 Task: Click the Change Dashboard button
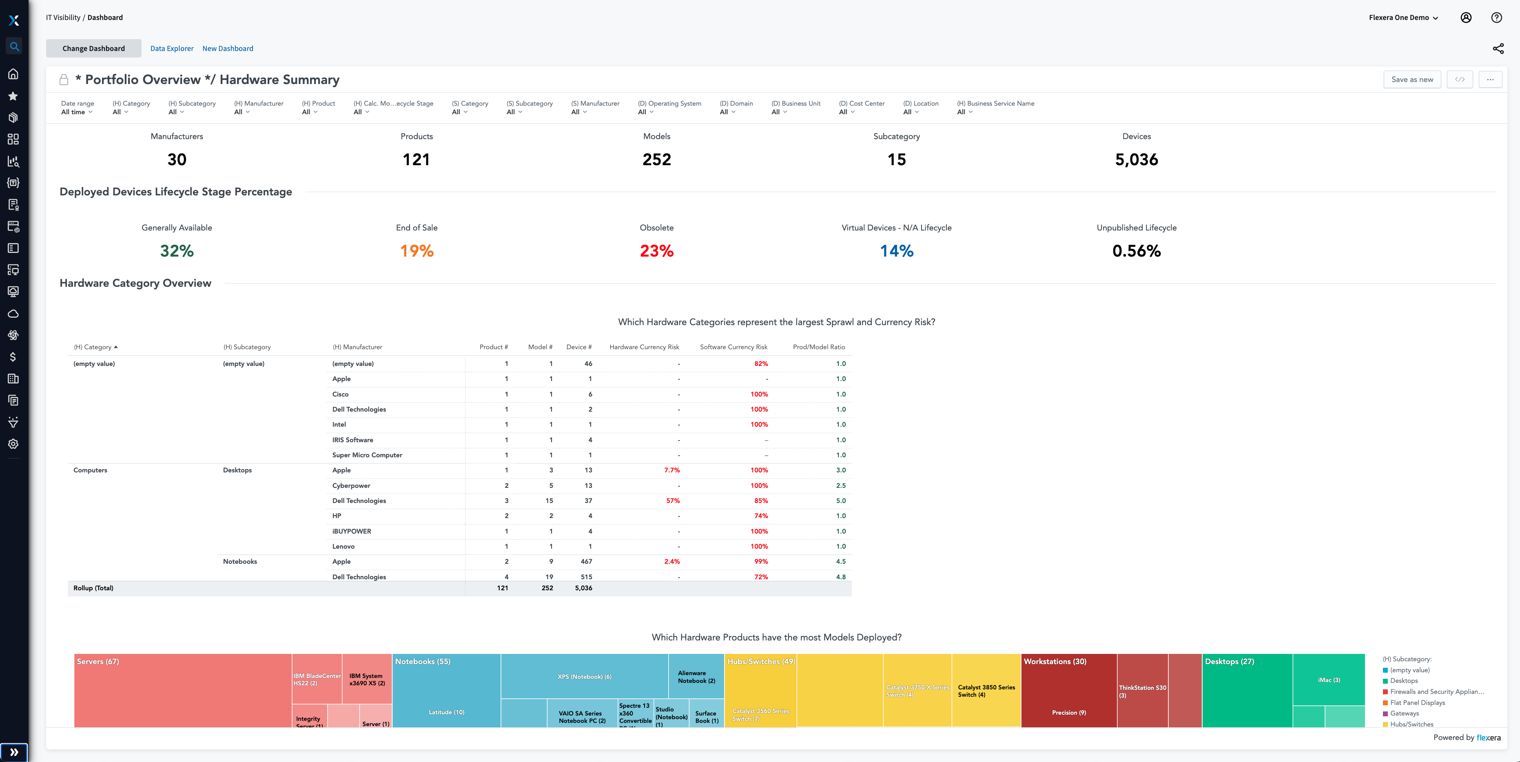[93, 48]
